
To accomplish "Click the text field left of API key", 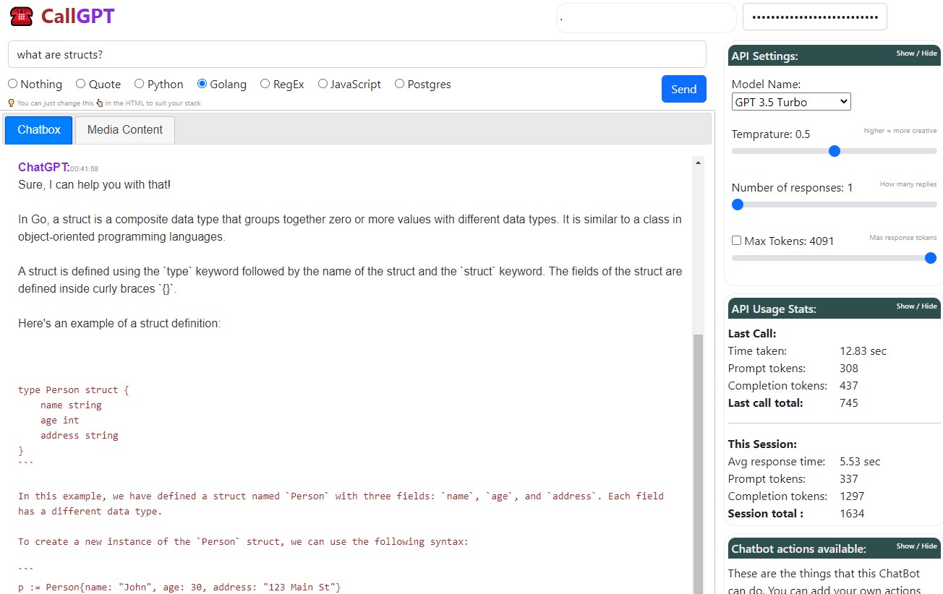I will pos(646,18).
